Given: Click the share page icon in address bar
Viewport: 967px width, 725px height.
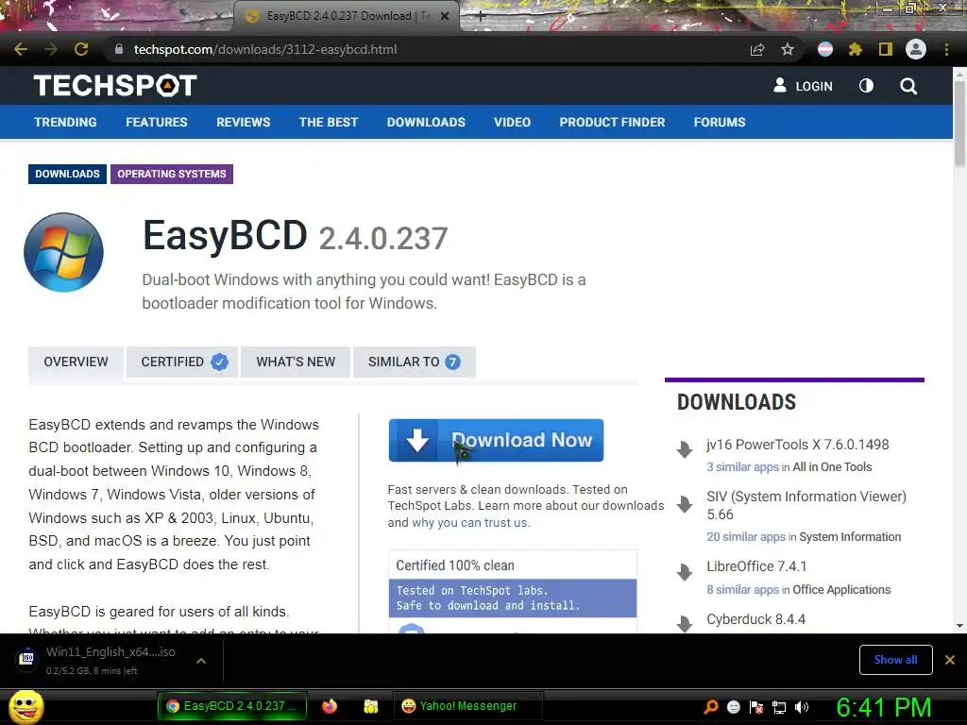Looking at the screenshot, I should coord(757,49).
